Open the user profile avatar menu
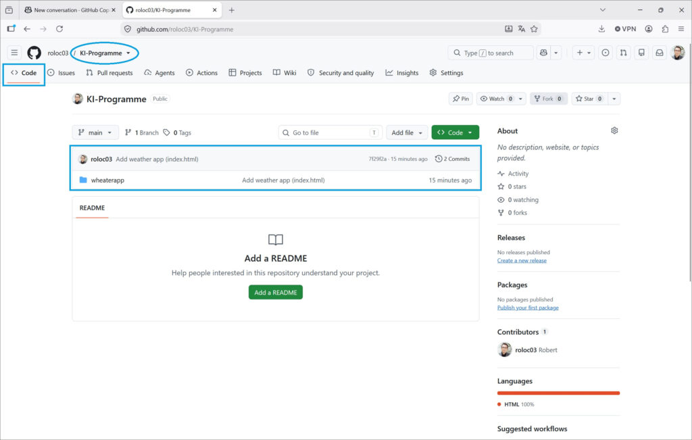 [x=677, y=53]
